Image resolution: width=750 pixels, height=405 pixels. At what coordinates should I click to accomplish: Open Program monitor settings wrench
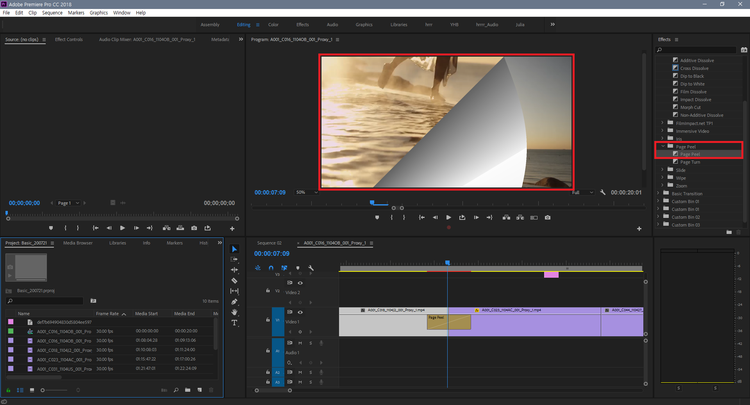click(603, 192)
